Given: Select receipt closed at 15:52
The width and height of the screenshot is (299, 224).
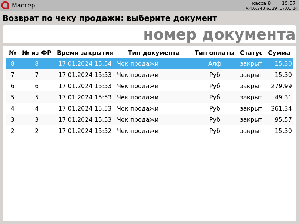Looking at the screenshot, I should (149, 131).
